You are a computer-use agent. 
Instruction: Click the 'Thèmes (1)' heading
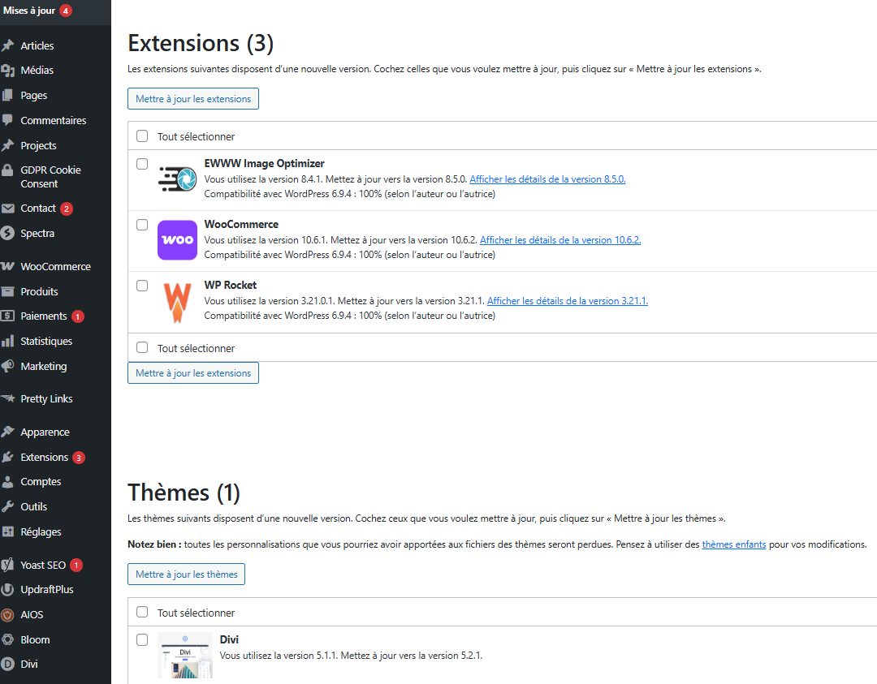tap(184, 493)
